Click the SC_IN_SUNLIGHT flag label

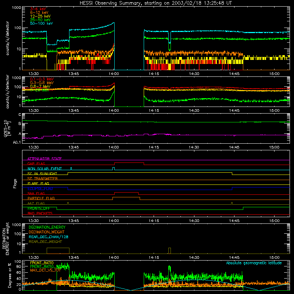click(x=42, y=173)
